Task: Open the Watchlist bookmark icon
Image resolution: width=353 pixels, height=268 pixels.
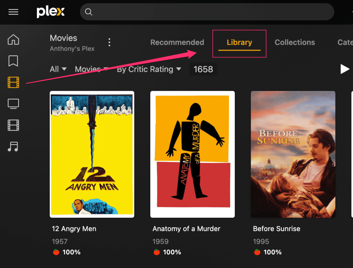Action: point(13,61)
